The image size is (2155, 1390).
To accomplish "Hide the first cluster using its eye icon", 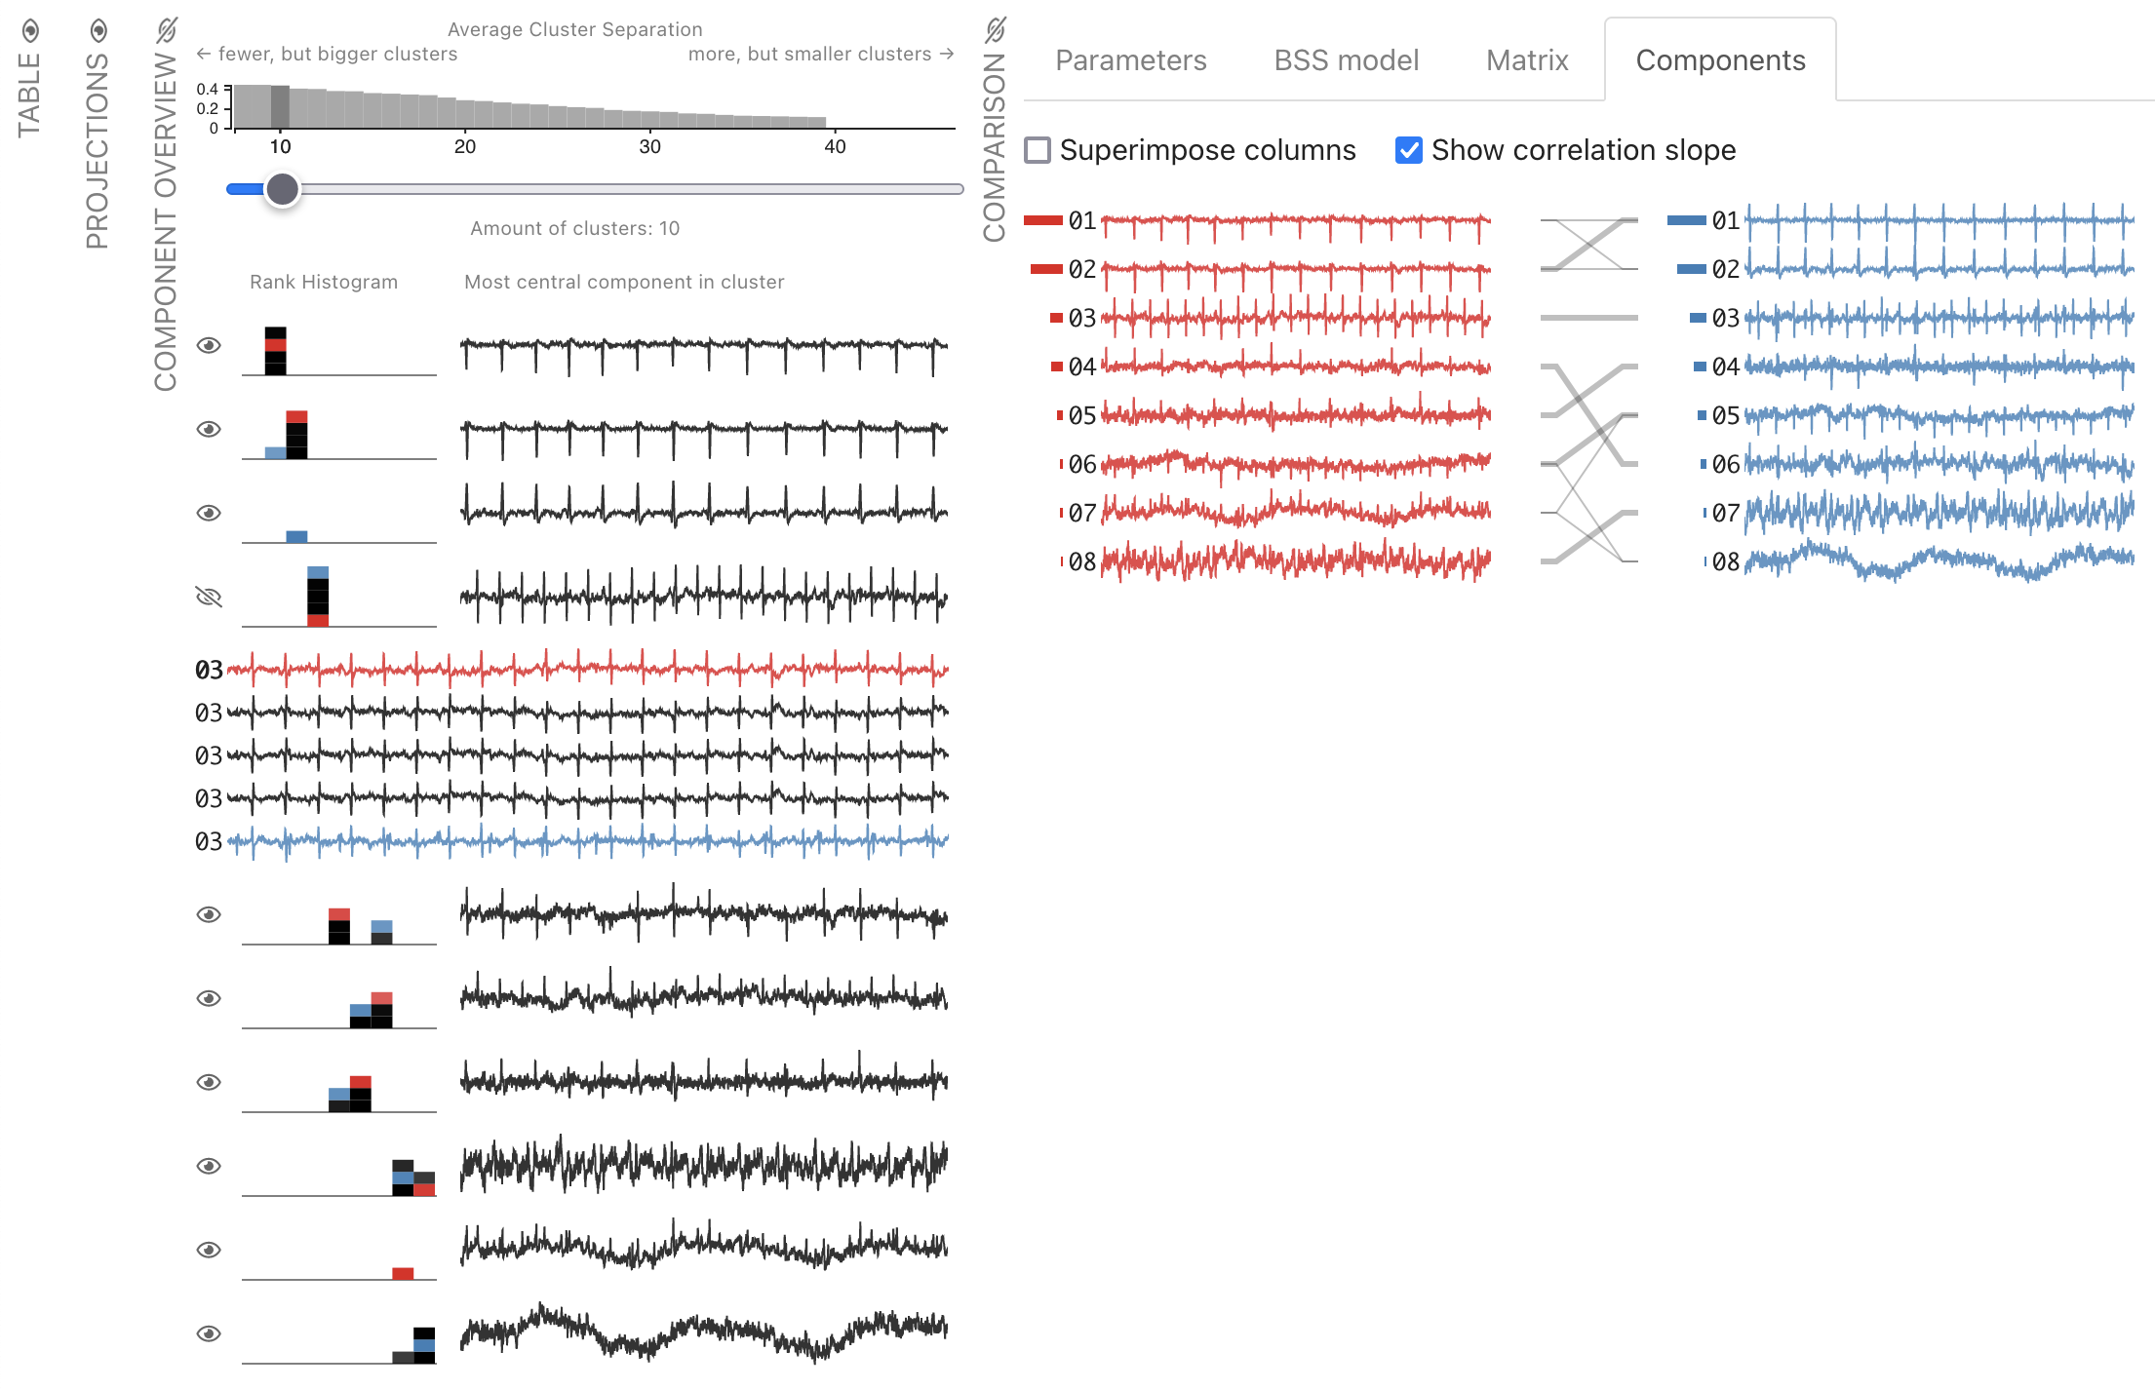I will pos(209,345).
